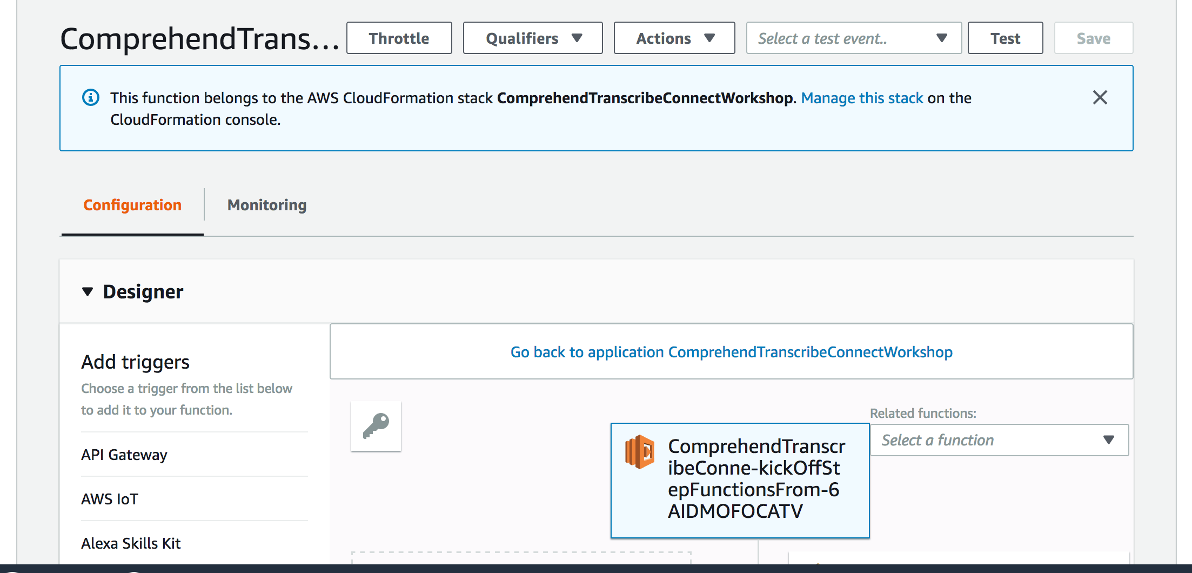Select the ComprehendTranscribeConne-kickOffStepFunctions function box
Image resolution: width=1192 pixels, height=573 pixels.
tap(740, 481)
